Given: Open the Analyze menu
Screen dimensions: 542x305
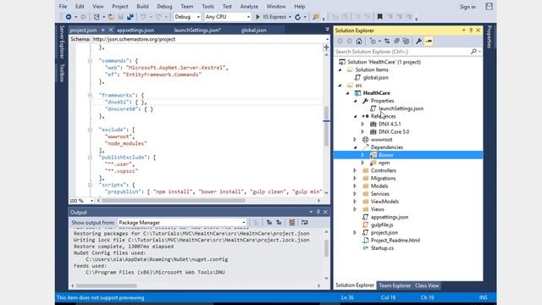Looking at the screenshot, I should click(x=249, y=7).
